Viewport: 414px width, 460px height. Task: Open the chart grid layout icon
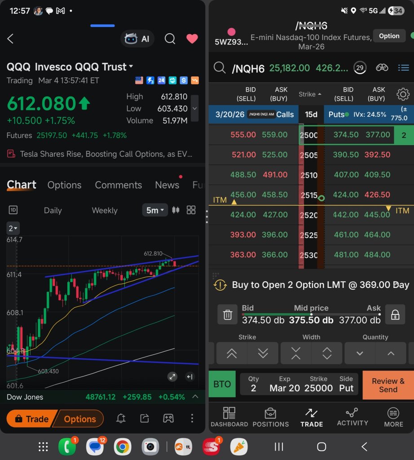pyautogui.click(x=191, y=210)
